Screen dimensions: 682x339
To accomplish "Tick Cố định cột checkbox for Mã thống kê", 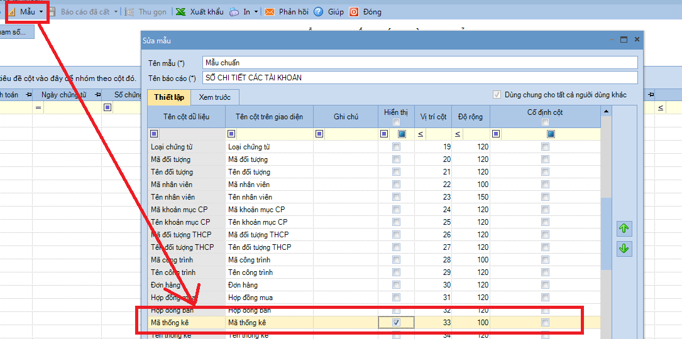I will coord(545,323).
